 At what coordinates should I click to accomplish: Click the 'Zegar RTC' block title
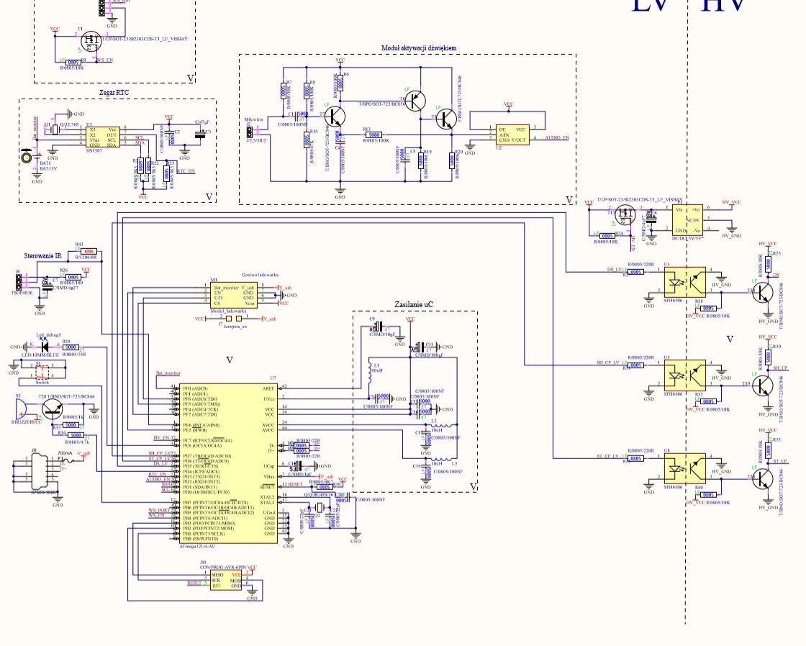click(114, 93)
